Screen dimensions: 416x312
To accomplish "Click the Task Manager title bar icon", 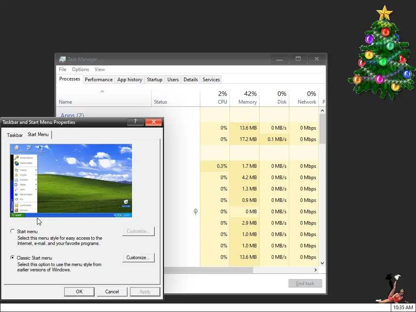I will [x=62, y=59].
